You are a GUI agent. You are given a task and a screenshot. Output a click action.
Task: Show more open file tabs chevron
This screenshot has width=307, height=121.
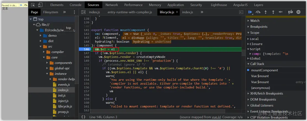202,12
